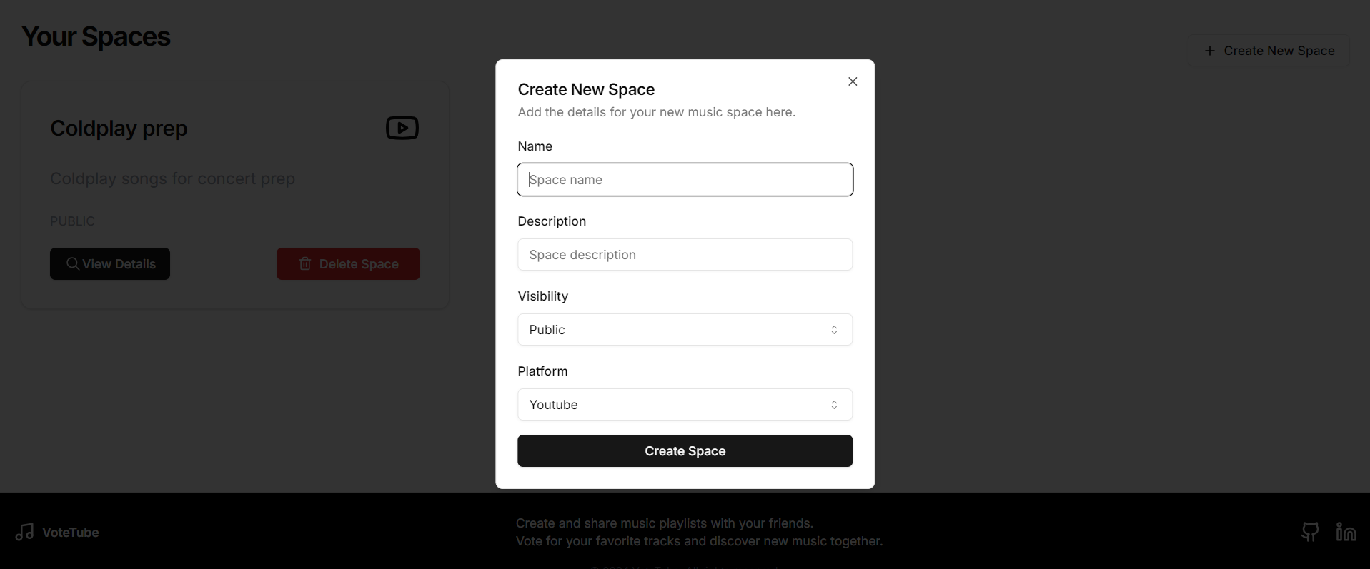Screen dimensions: 1370x569
Task: Click the chevron arrows on Visibility selector
Action: tap(834, 330)
